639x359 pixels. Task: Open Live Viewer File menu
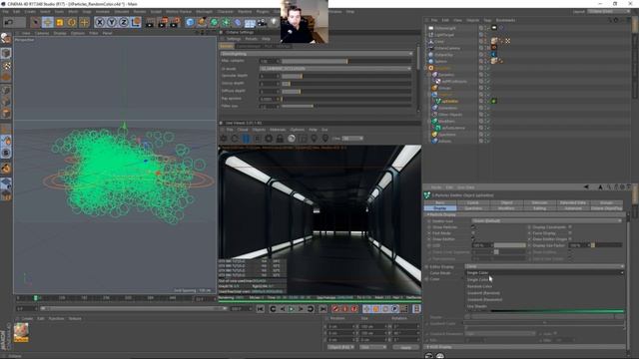[x=230, y=130]
